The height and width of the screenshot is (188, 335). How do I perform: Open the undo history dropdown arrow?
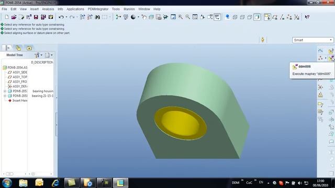66,17
